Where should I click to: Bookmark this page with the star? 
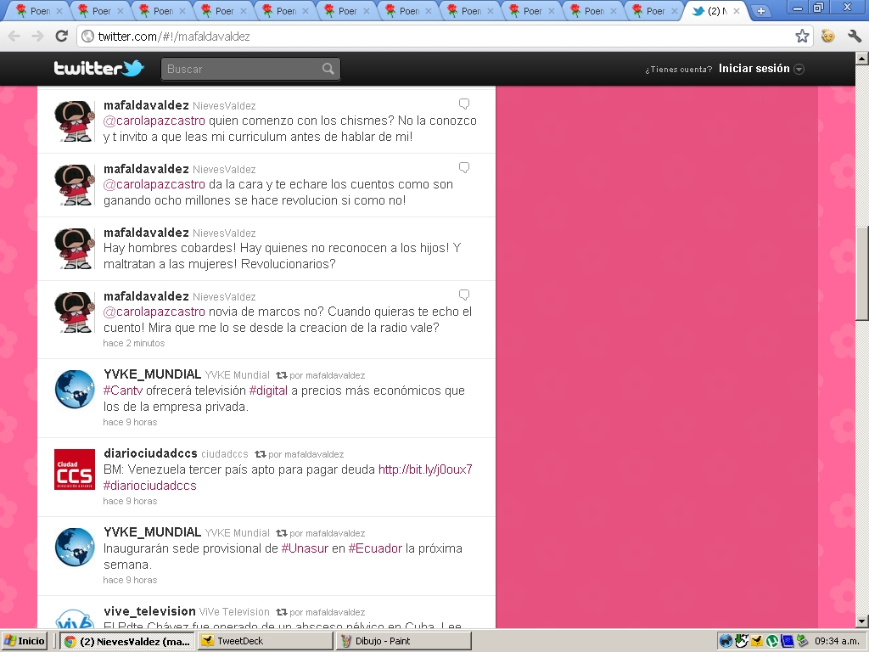coord(802,36)
